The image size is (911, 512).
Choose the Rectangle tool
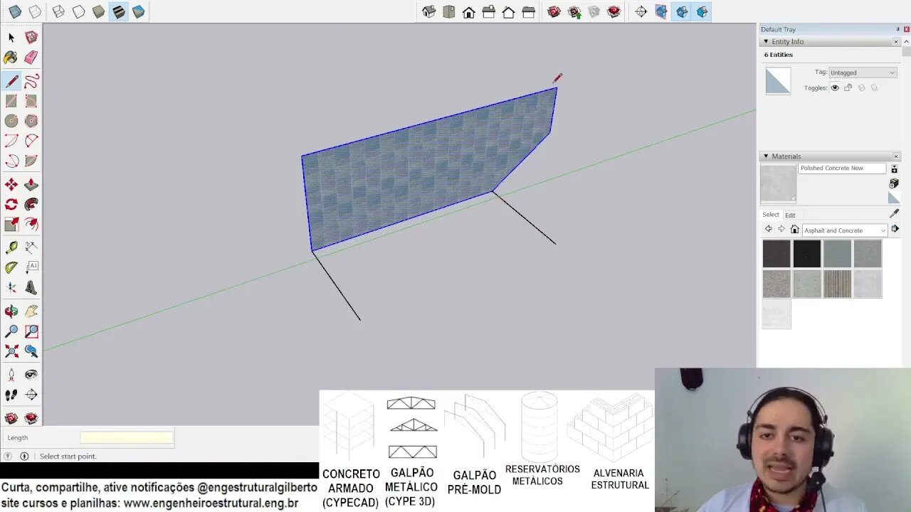pyautogui.click(x=11, y=101)
